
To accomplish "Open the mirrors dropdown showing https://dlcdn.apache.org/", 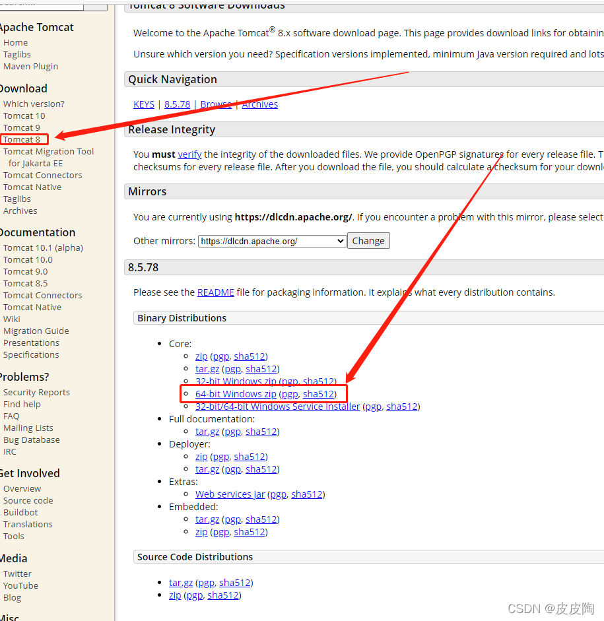I will click(272, 241).
